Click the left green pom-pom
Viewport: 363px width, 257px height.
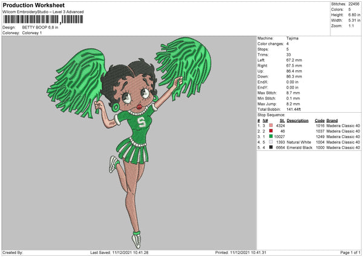(x=76, y=82)
